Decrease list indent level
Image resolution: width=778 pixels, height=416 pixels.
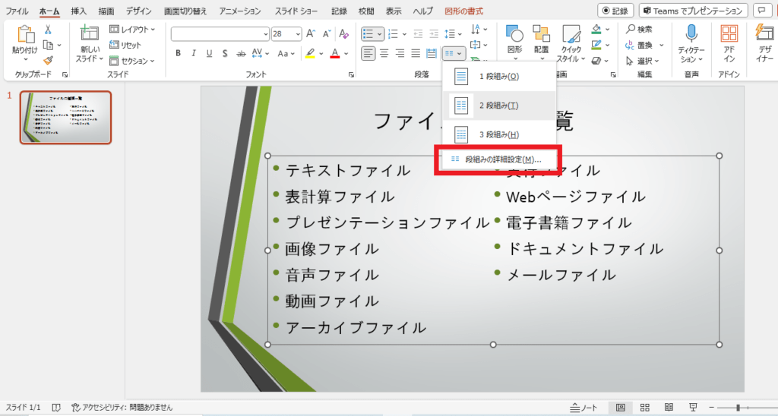pos(418,33)
